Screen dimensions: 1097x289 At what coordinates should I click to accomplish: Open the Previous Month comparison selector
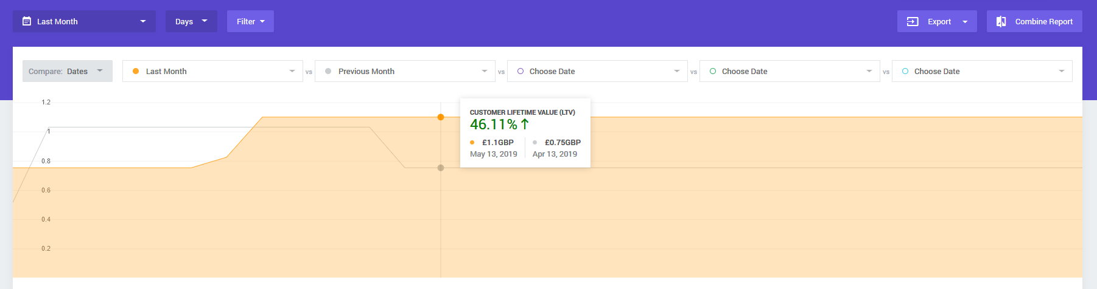[x=405, y=71]
